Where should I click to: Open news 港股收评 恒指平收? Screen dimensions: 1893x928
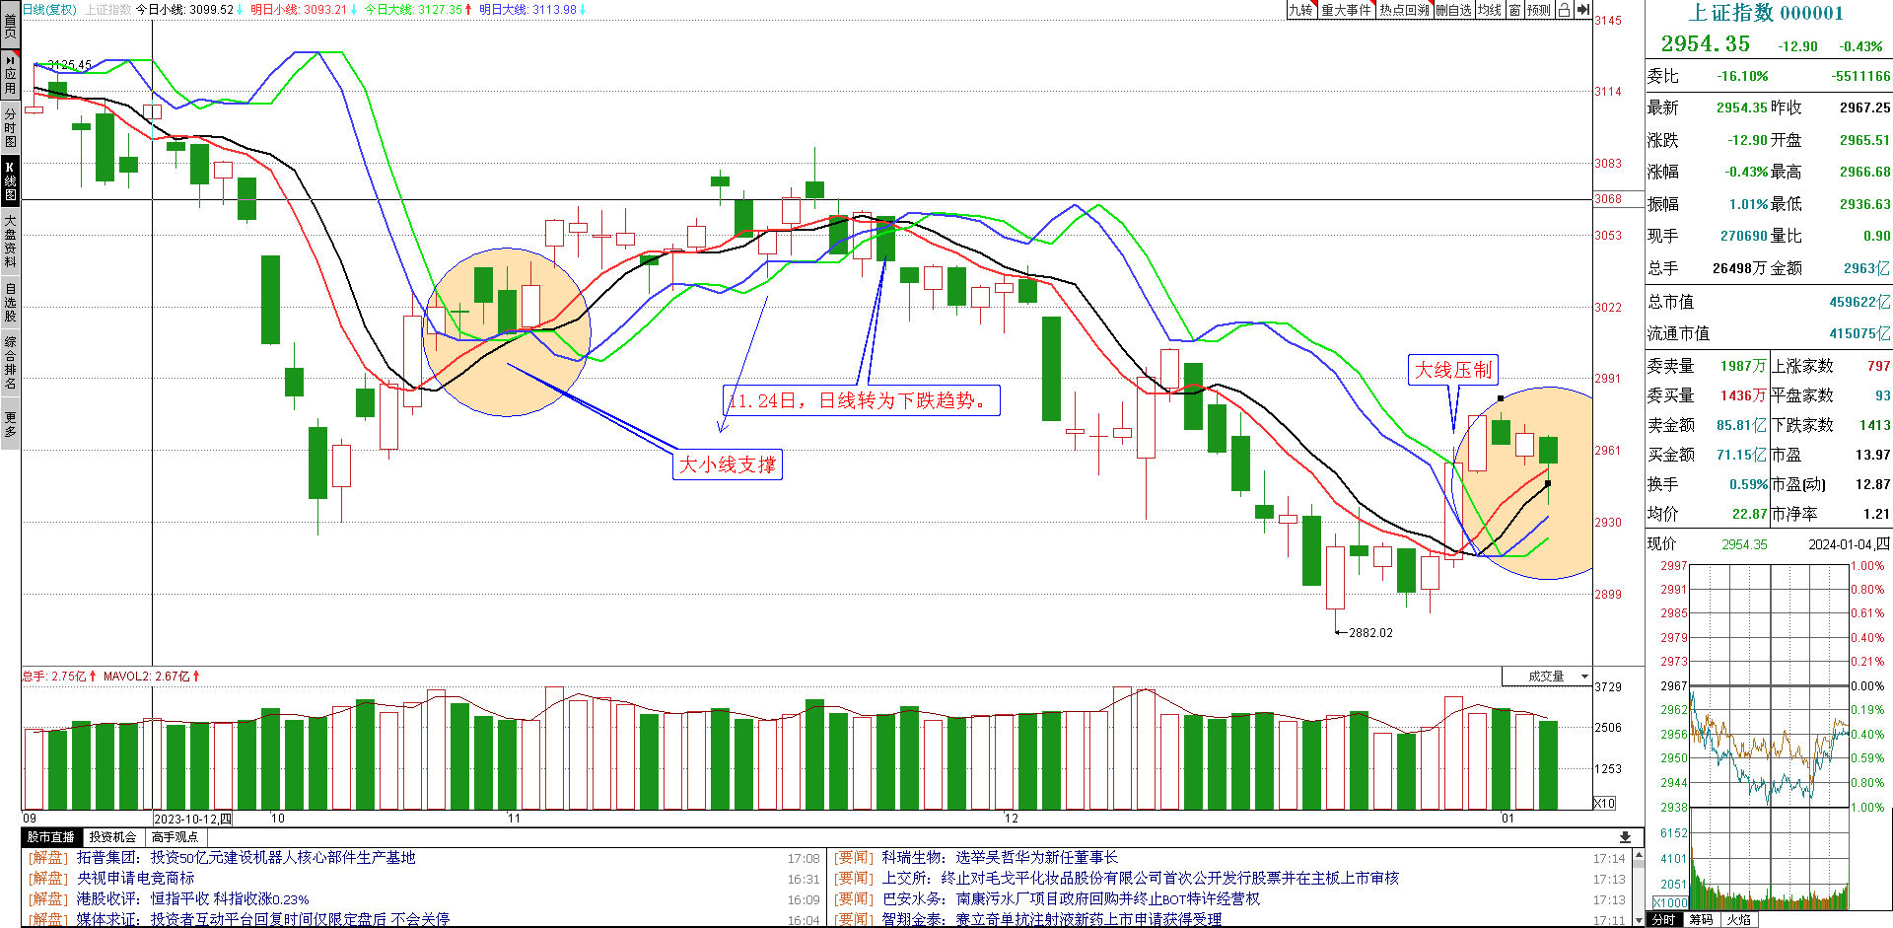click(193, 899)
